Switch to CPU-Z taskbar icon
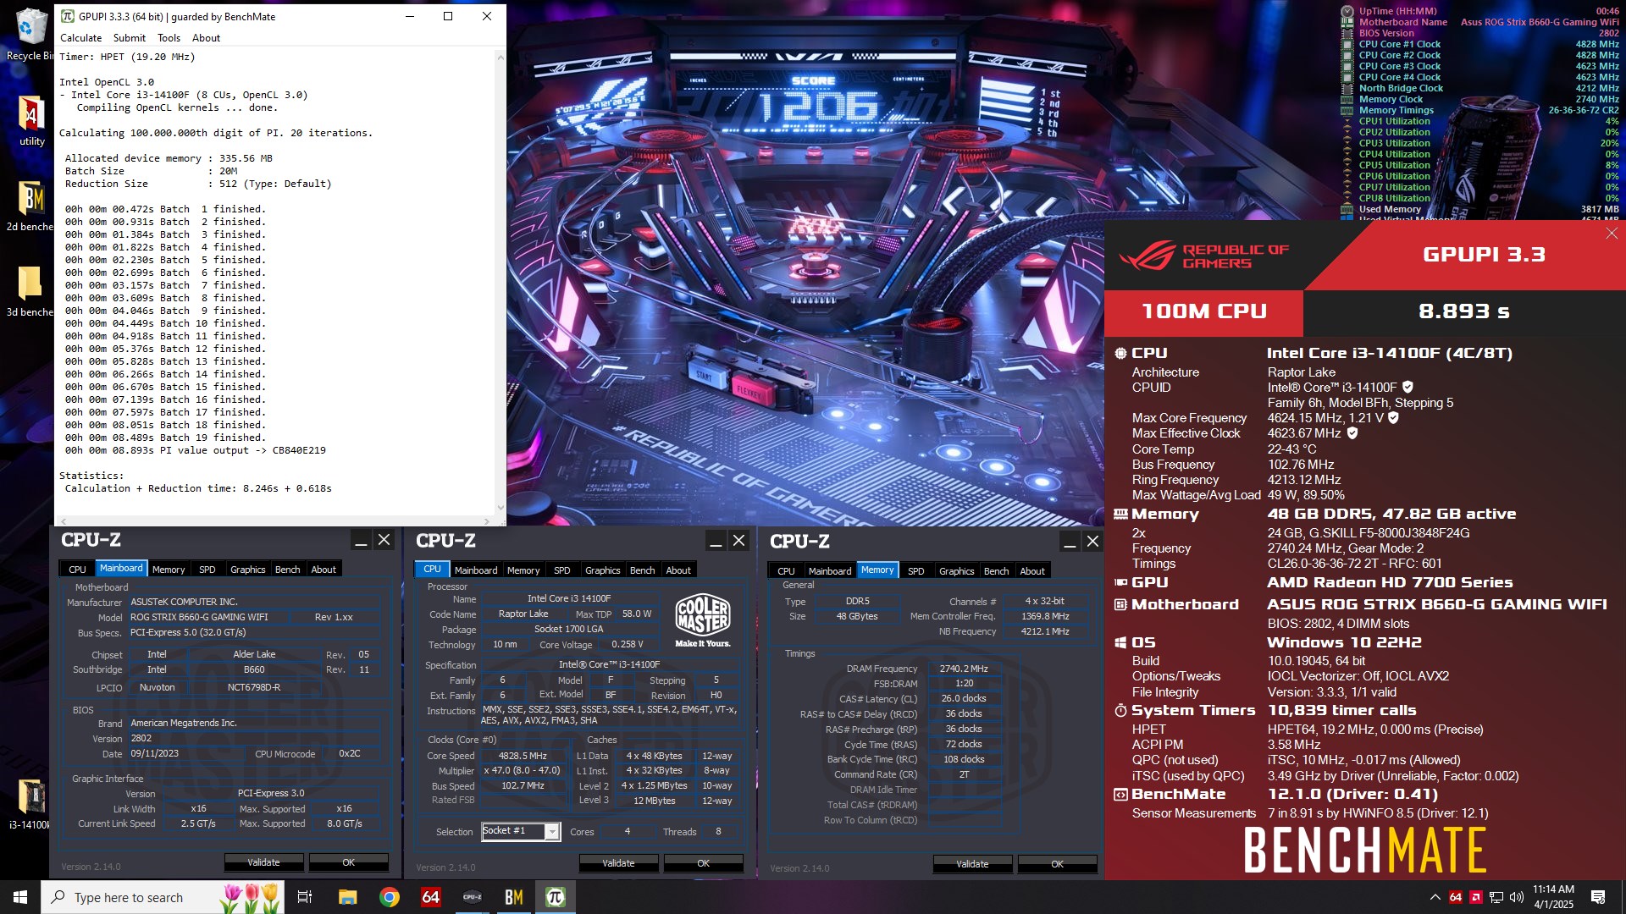 pos(473,897)
